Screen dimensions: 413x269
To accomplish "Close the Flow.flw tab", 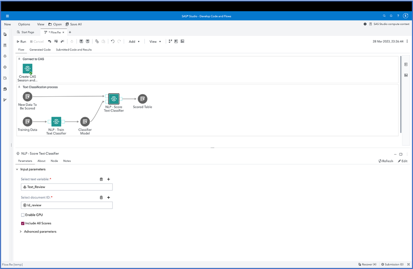I will (63, 32).
